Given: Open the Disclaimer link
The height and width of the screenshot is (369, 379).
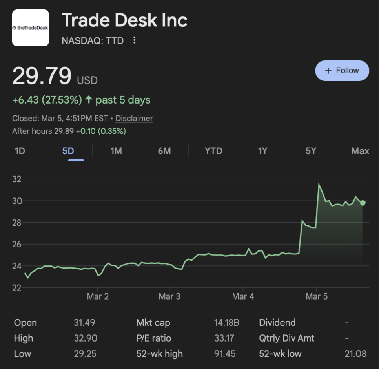Looking at the screenshot, I should click(x=134, y=118).
